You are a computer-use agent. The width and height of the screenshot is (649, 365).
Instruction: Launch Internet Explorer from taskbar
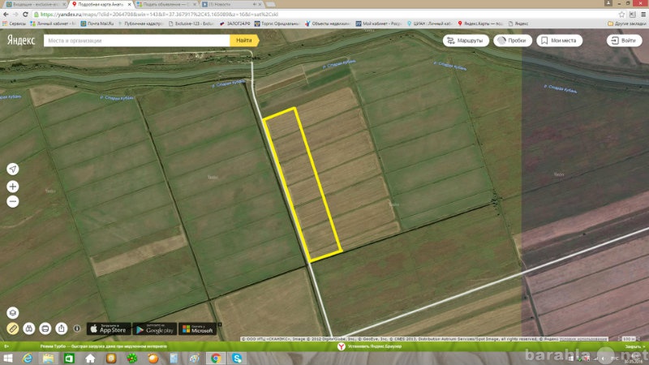click(28, 358)
